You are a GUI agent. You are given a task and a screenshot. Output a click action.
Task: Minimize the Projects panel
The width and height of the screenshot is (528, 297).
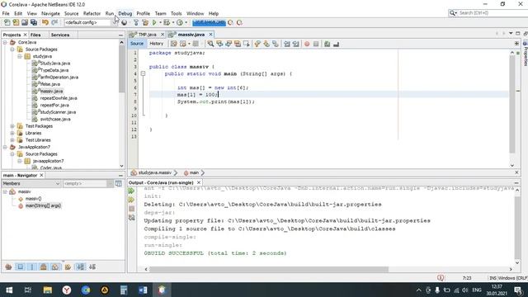[121, 35]
